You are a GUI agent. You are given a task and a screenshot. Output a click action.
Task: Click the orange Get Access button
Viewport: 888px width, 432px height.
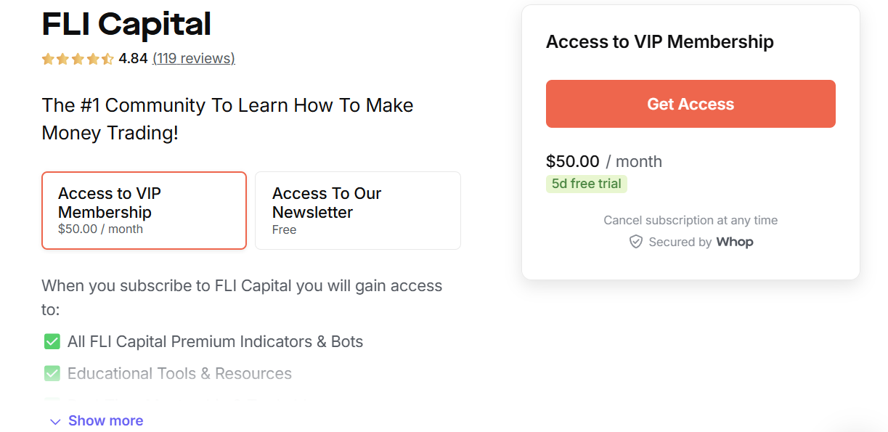point(691,103)
